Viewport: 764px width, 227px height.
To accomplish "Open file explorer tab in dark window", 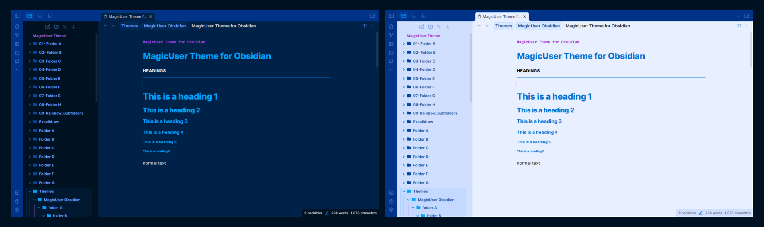I will tap(30, 16).
